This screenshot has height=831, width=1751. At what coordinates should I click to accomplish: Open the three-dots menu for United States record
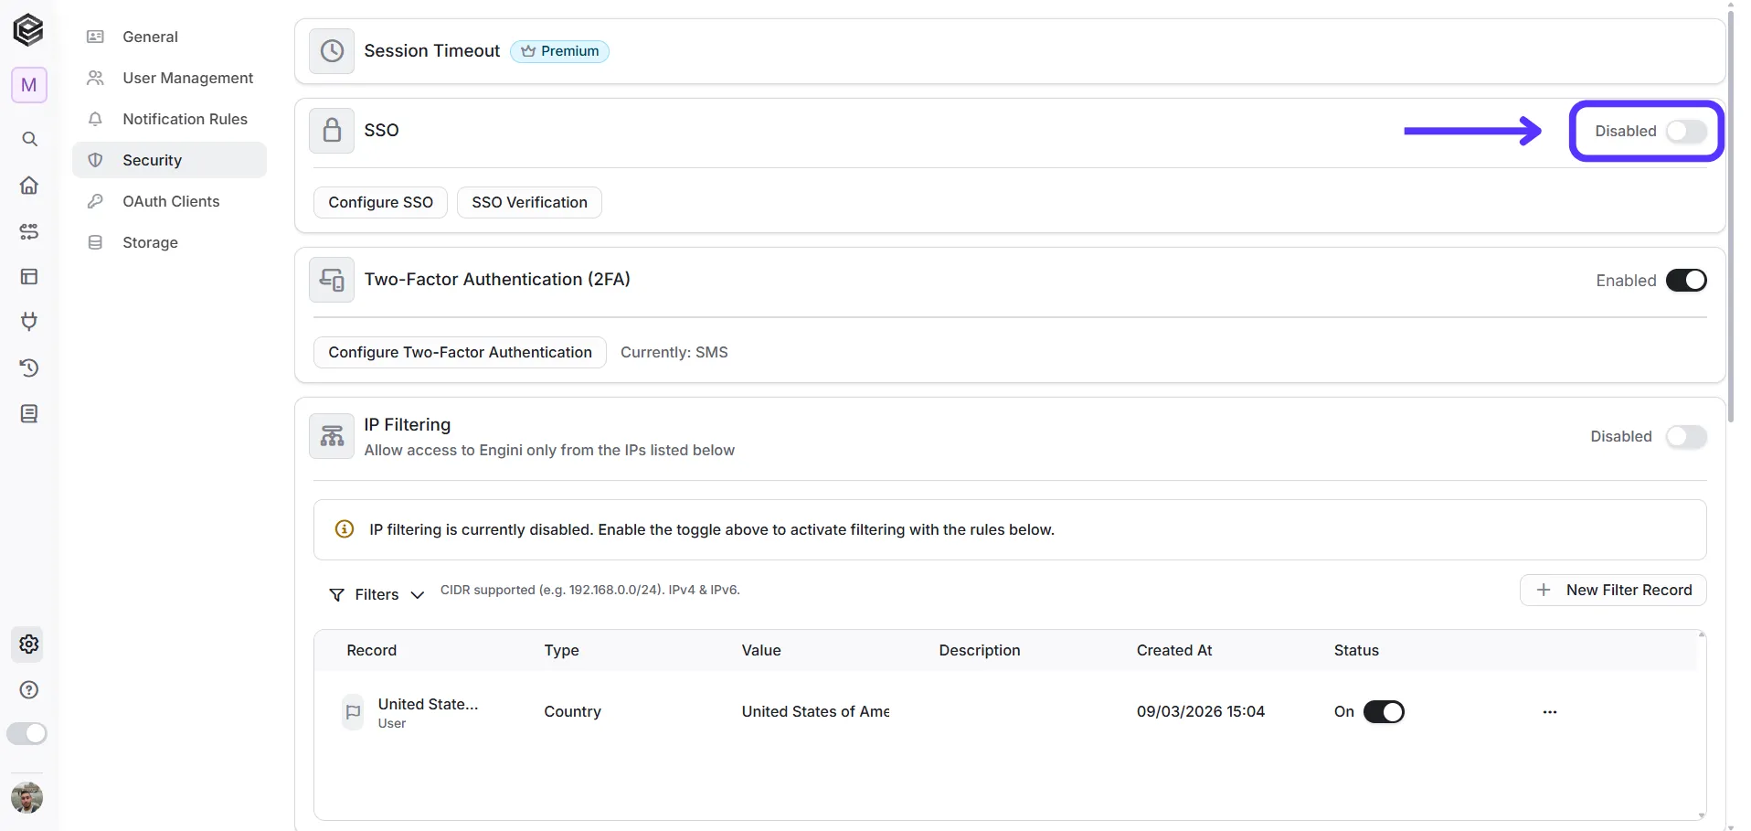1550,712
